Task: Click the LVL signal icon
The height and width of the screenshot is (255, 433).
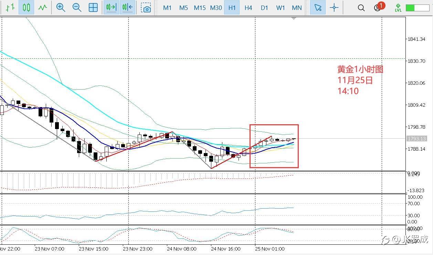Action: point(398,8)
